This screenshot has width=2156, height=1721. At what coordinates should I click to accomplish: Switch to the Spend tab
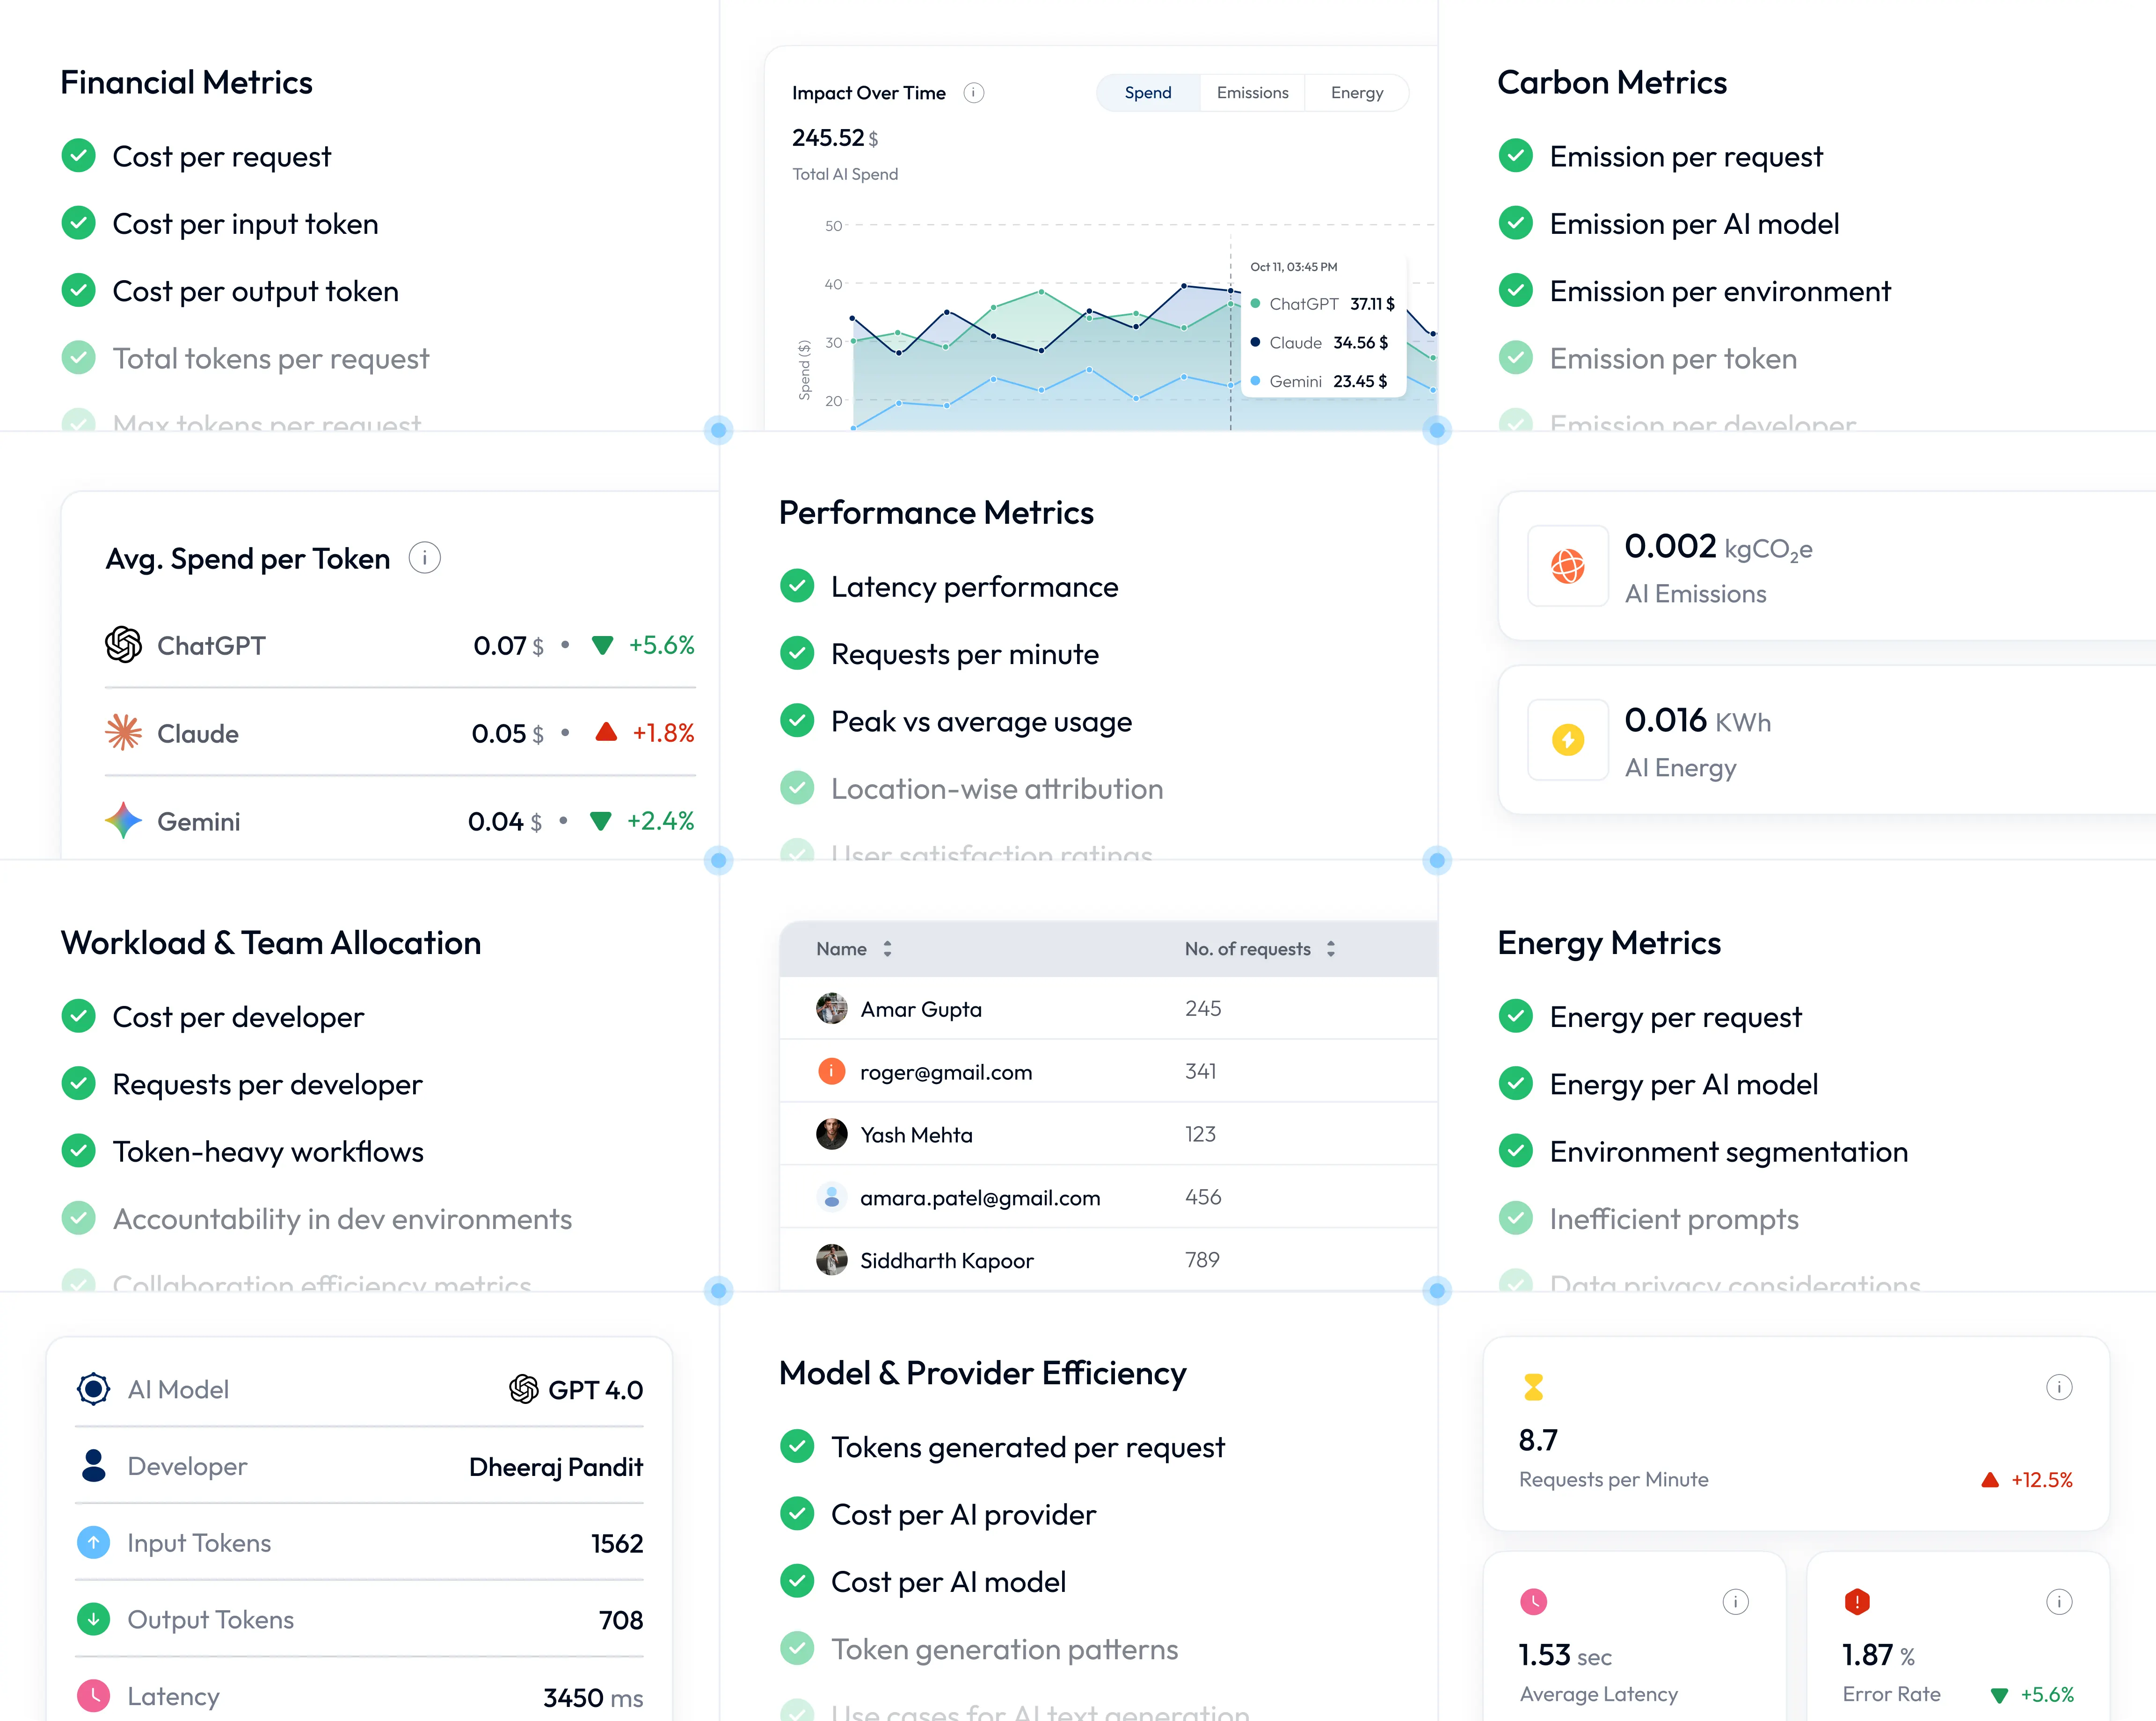pyautogui.click(x=1148, y=93)
